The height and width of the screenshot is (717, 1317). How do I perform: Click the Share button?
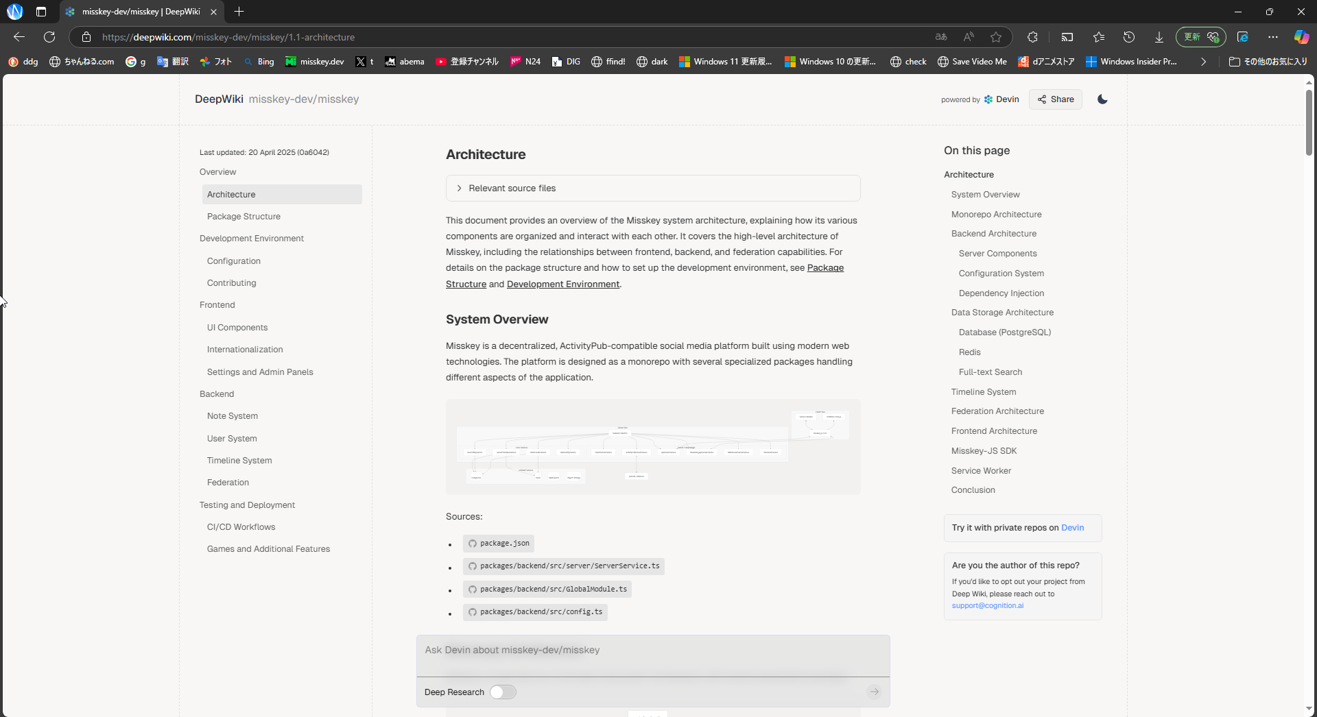tap(1056, 99)
